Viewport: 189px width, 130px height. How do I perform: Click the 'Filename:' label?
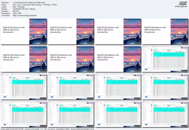pos(5,2)
